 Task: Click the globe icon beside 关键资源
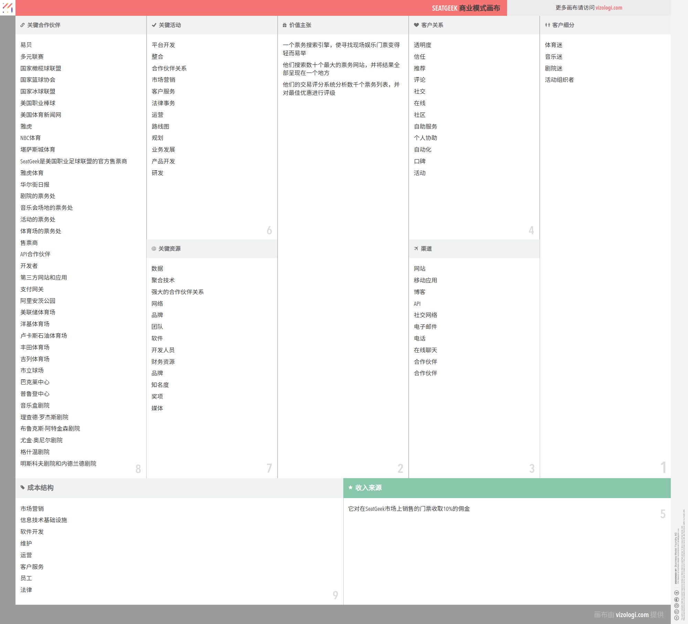(x=154, y=249)
